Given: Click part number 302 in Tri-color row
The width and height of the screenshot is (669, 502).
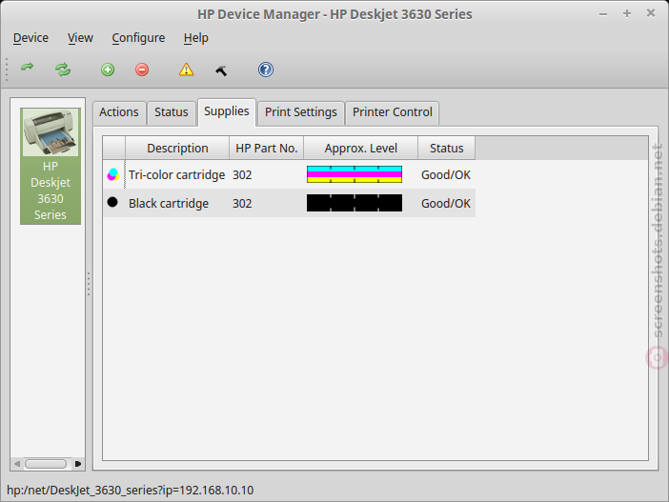Looking at the screenshot, I should pos(242,175).
